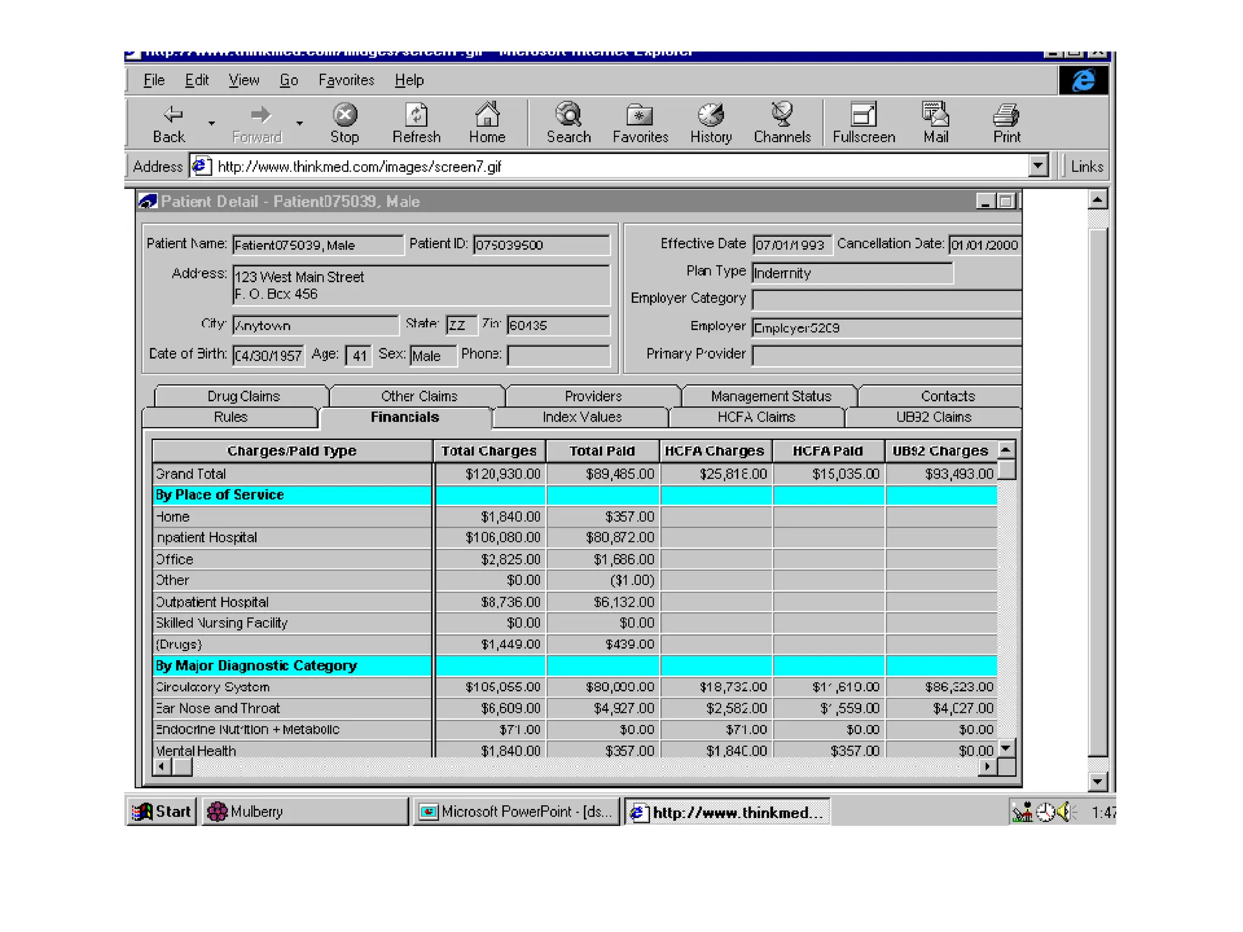
Task: Open the Mail toolbar icon
Action: point(935,115)
